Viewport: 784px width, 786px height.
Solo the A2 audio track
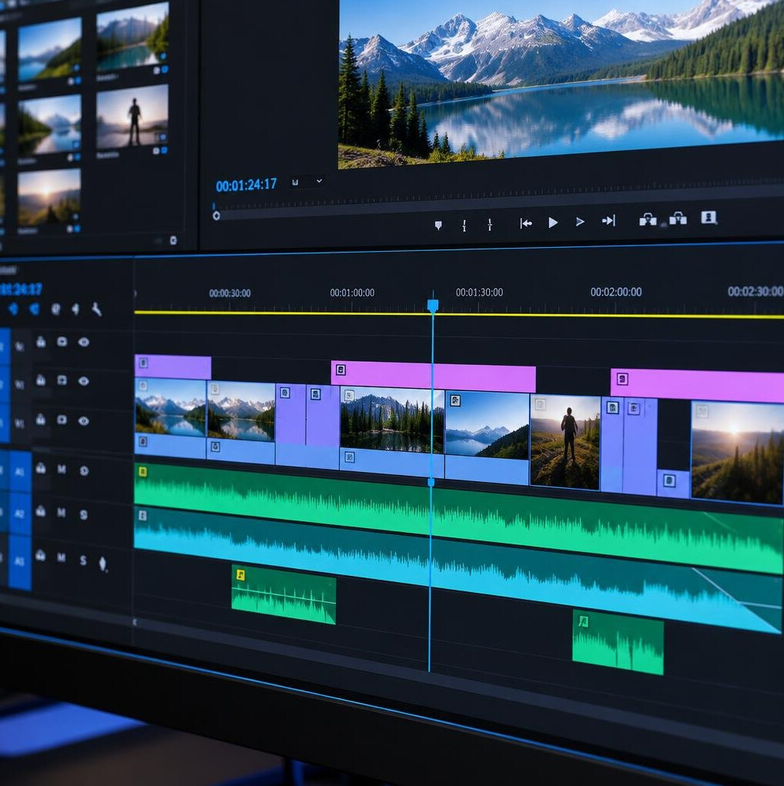coord(84,515)
